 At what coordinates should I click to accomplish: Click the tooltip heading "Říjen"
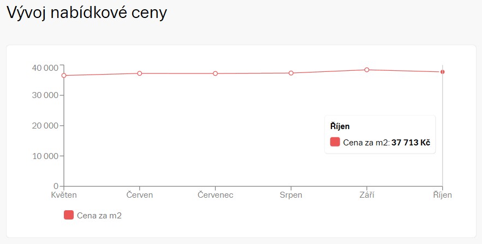[340, 126]
